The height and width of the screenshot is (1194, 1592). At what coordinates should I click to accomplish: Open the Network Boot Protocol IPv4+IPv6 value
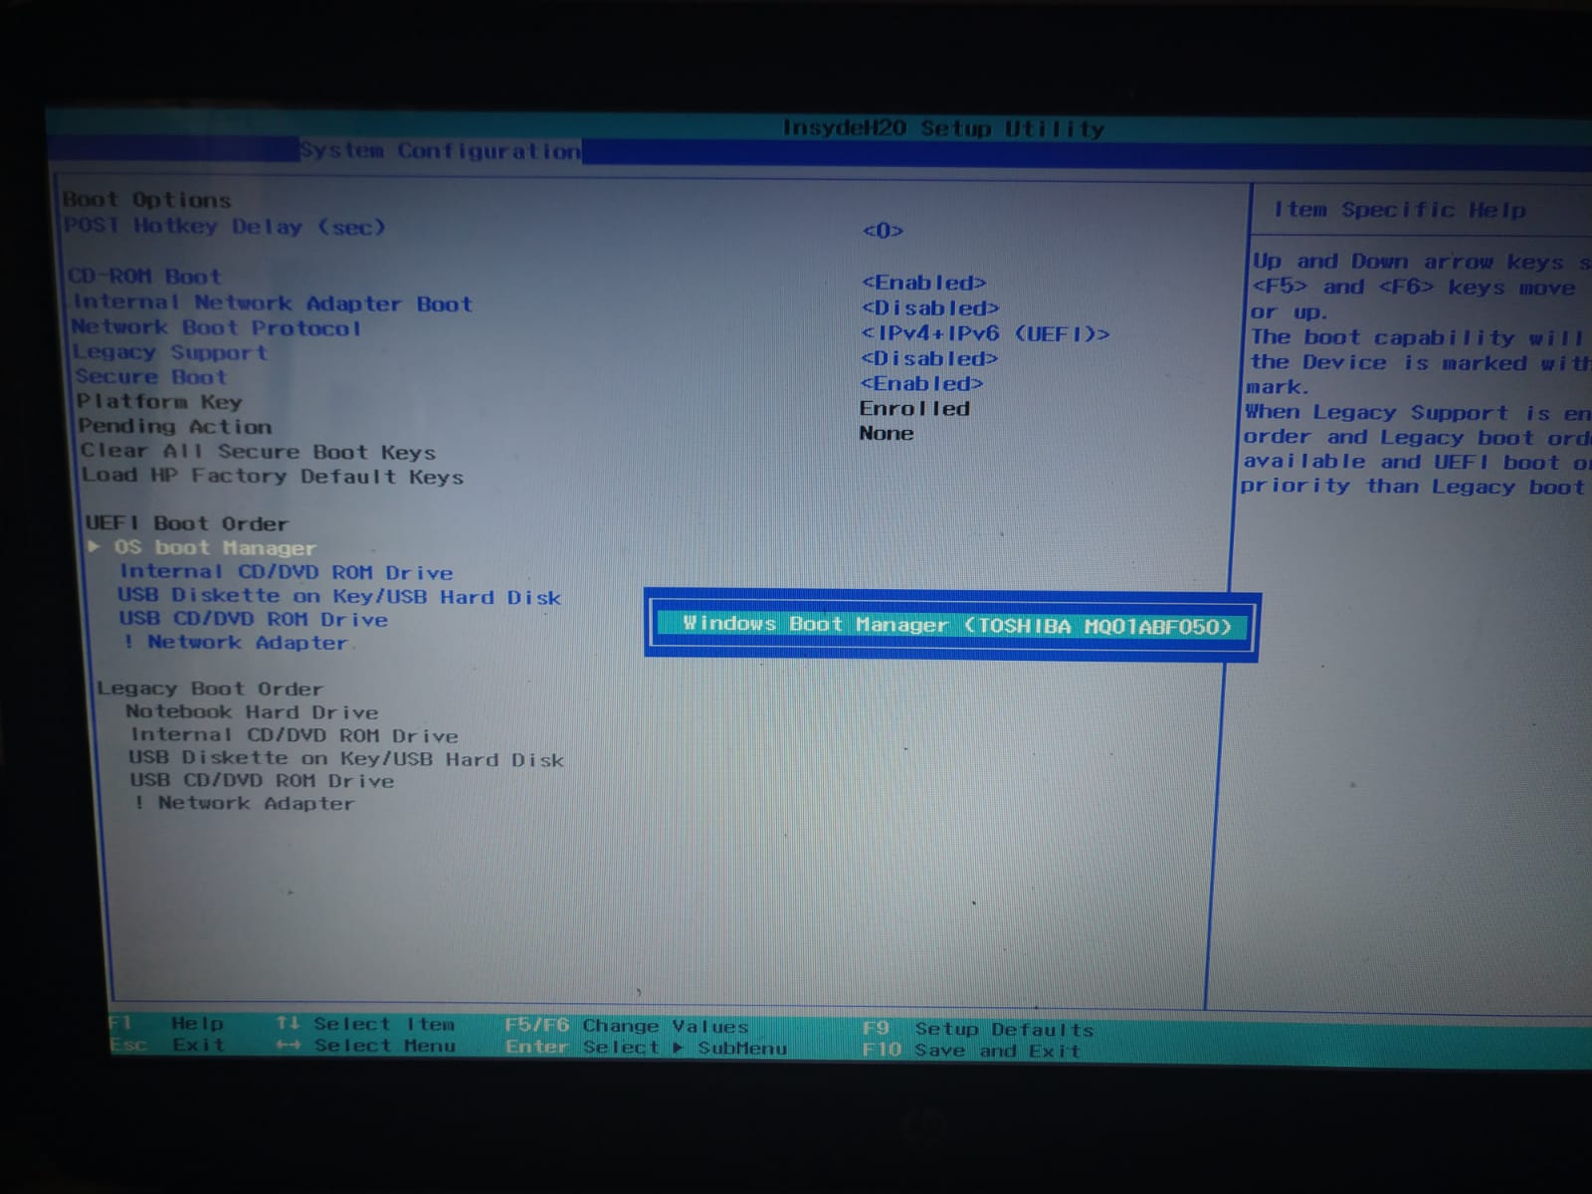(x=984, y=333)
